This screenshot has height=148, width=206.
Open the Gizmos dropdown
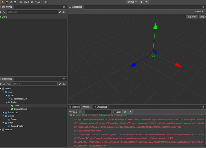[199, 12]
